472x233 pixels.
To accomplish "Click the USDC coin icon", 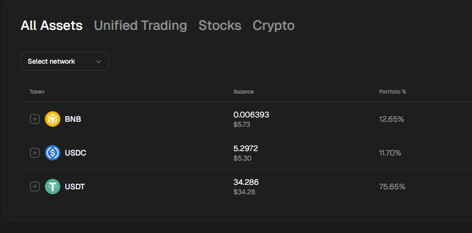I will point(53,153).
